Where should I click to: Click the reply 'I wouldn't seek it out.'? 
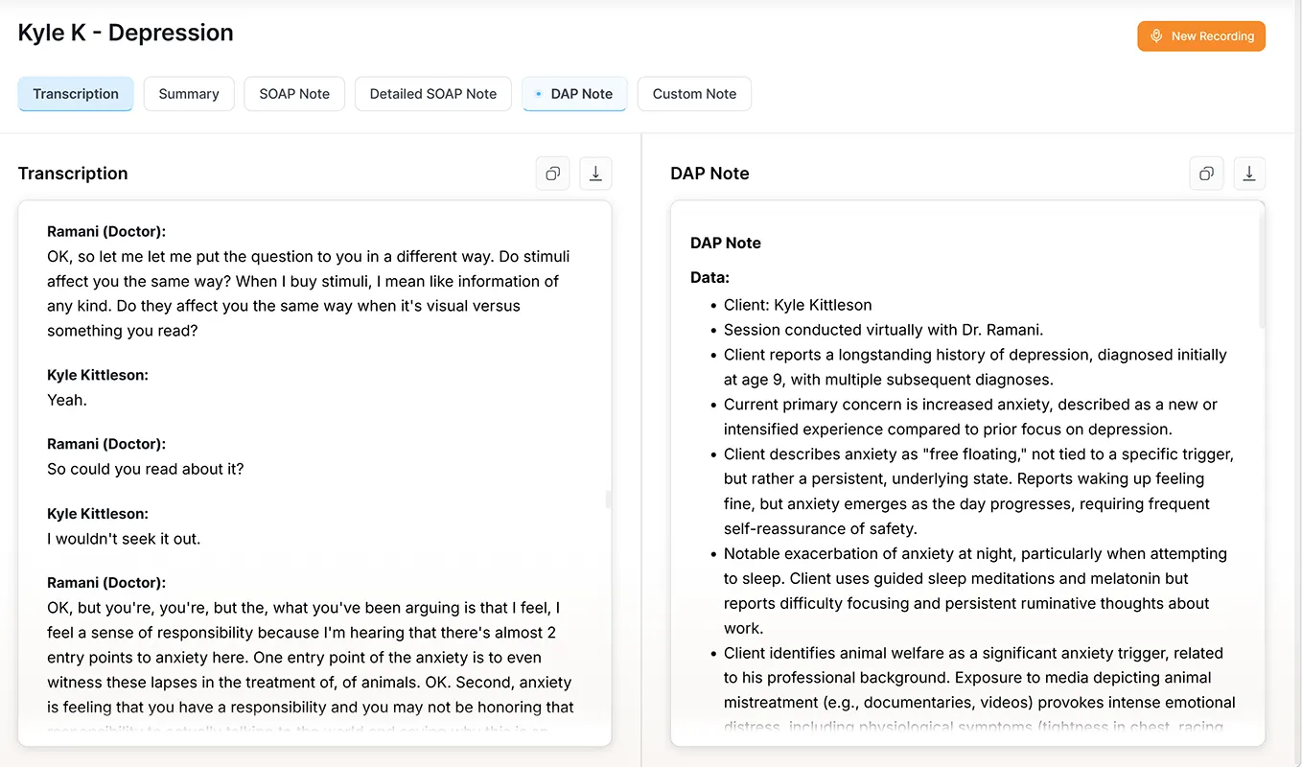tap(124, 539)
